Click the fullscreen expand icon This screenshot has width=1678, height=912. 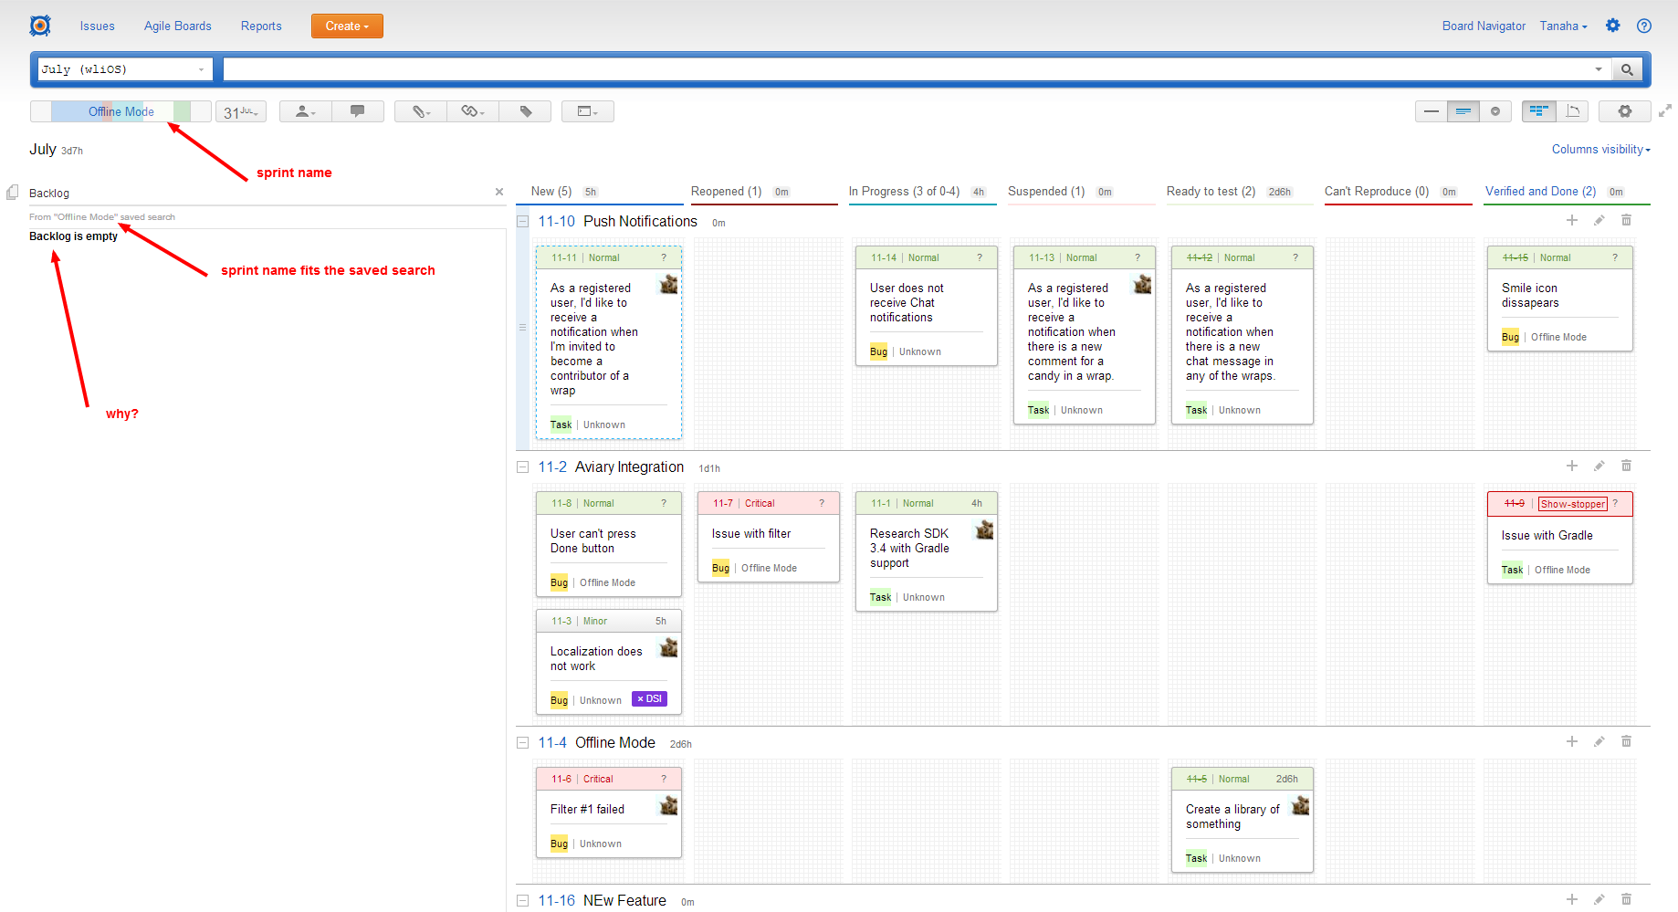click(1665, 110)
